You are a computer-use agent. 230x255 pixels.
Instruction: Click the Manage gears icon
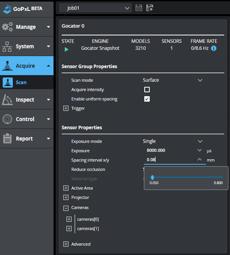pos(7,27)
